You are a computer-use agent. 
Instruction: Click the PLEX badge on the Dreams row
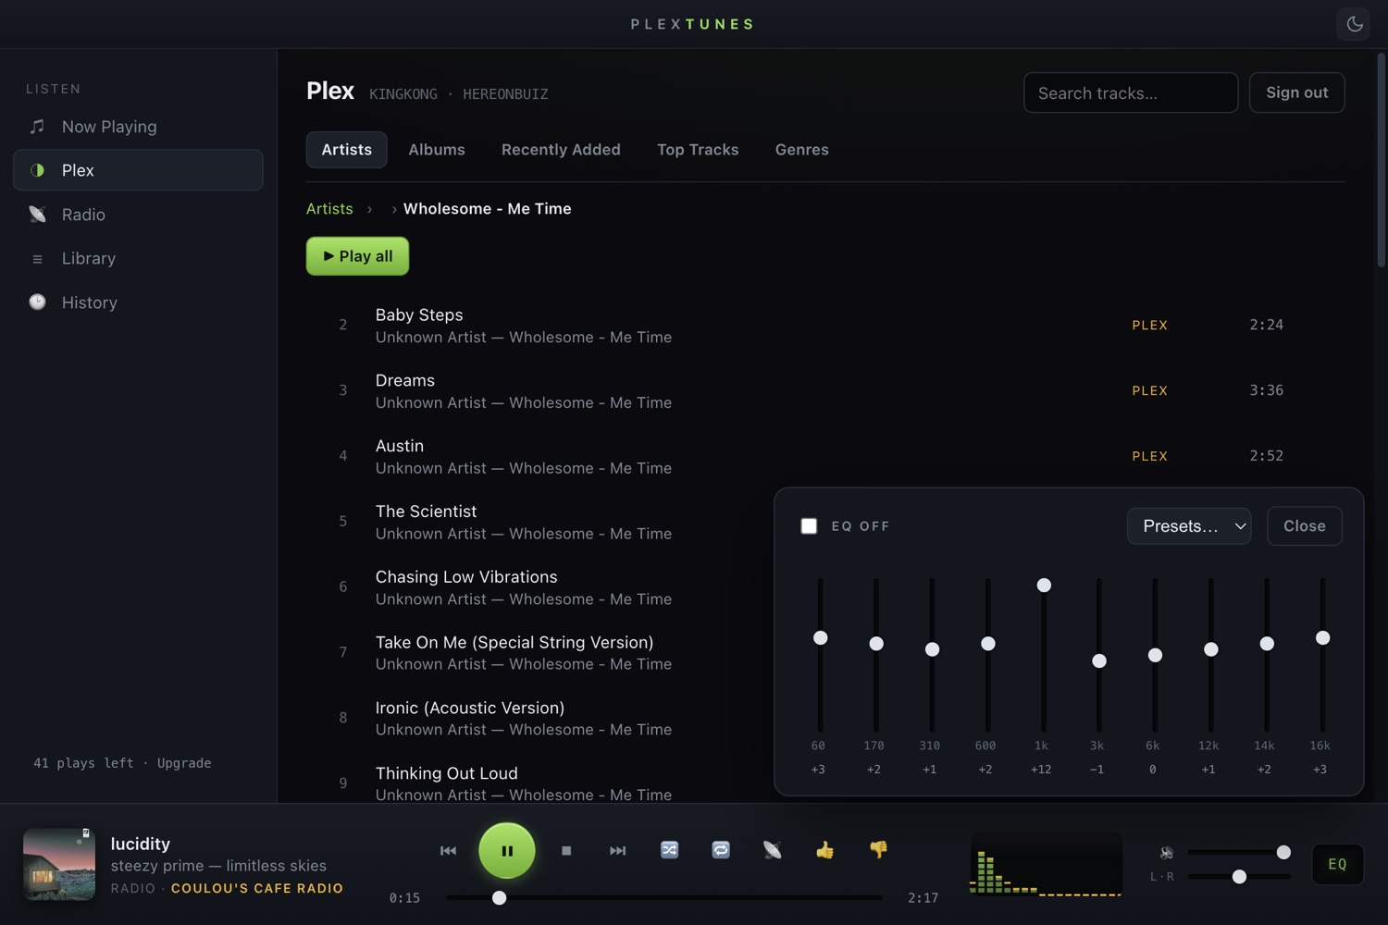click(1149, 390)
